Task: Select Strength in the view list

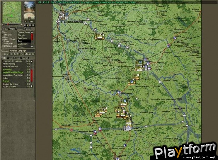Action: click(x=24, y=35)
